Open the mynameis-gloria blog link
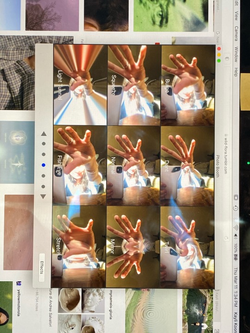Screen dimensions: 250x333 [x=111, y=304]
